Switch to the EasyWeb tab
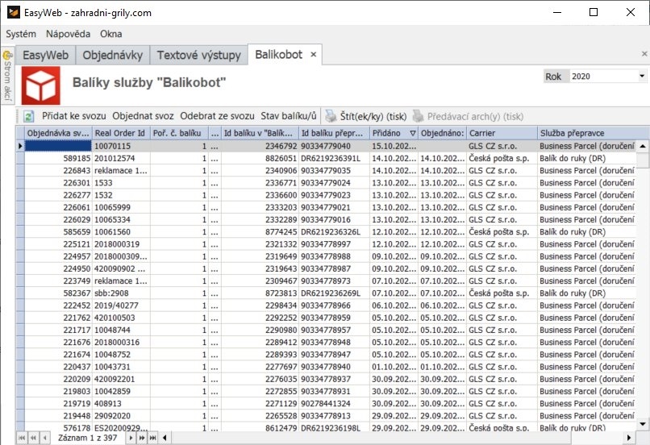The width and height of the screenshot is (650, 445). pyautogui.click(x=46, y=55)
